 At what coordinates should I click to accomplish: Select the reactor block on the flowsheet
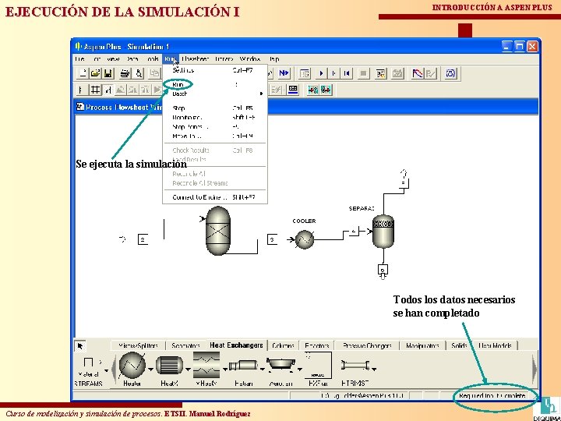pos(218,231)
